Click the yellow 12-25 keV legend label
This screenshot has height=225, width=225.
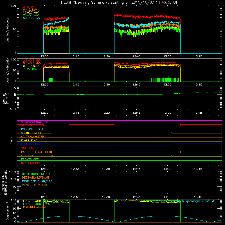click(x=31, y=12)
